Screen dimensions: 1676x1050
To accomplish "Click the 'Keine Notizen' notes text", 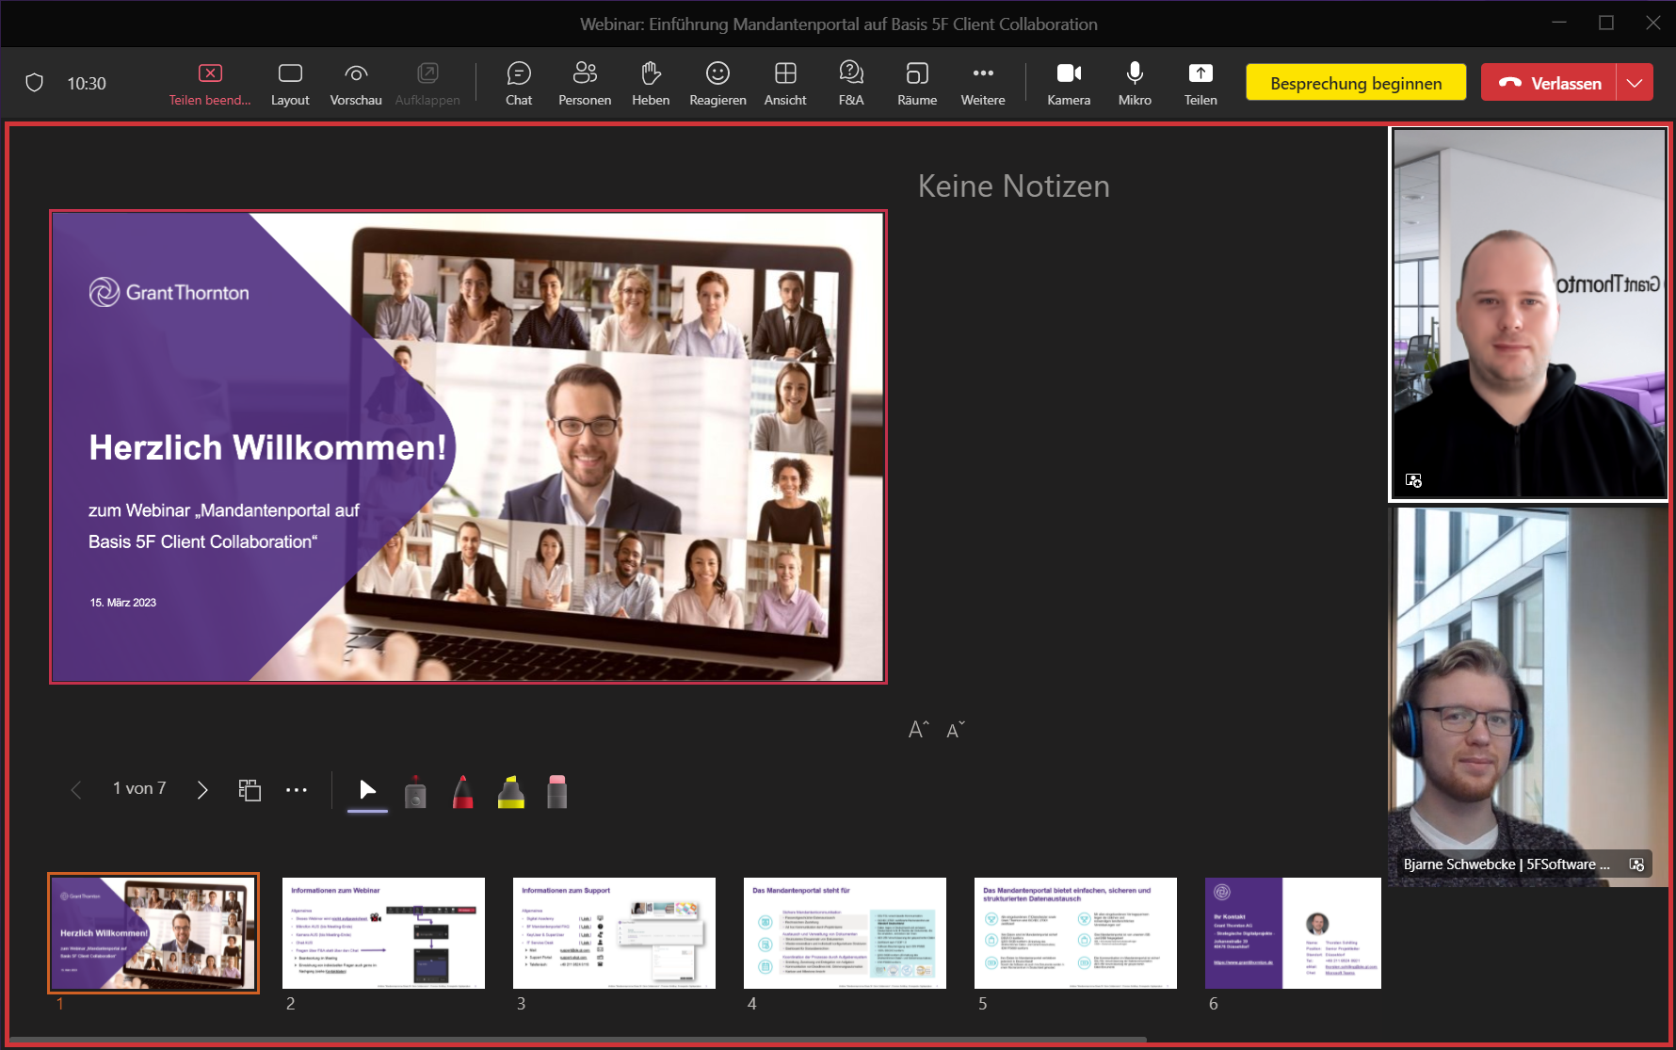I will 1014,186.
